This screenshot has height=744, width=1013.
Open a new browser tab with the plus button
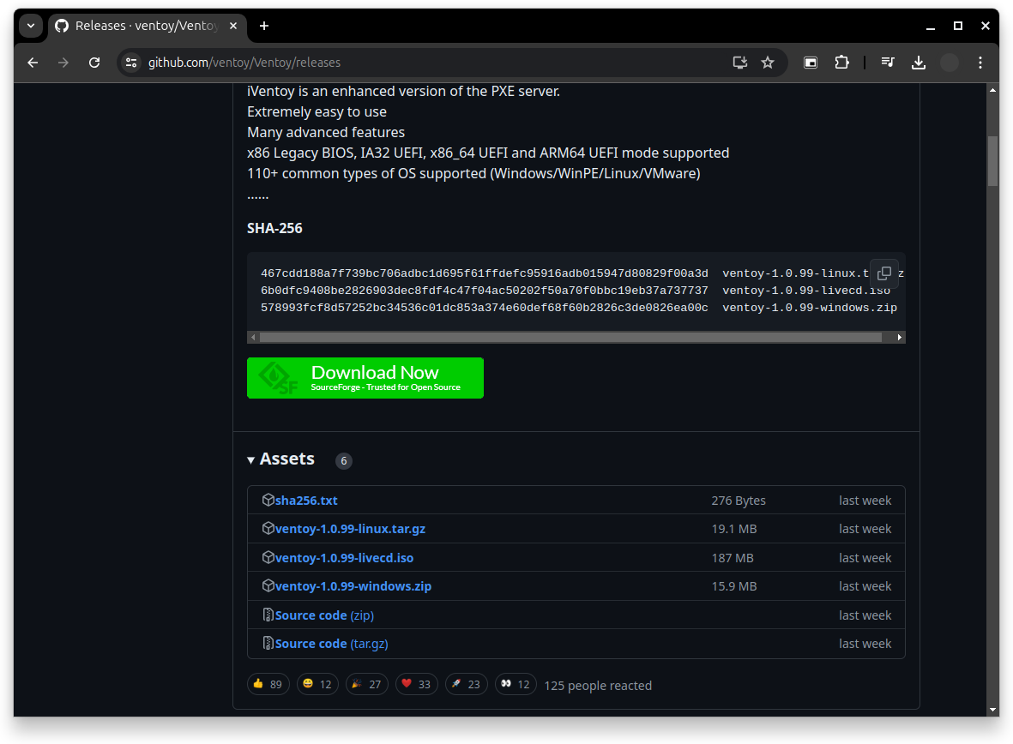click(x=263, y=26)
